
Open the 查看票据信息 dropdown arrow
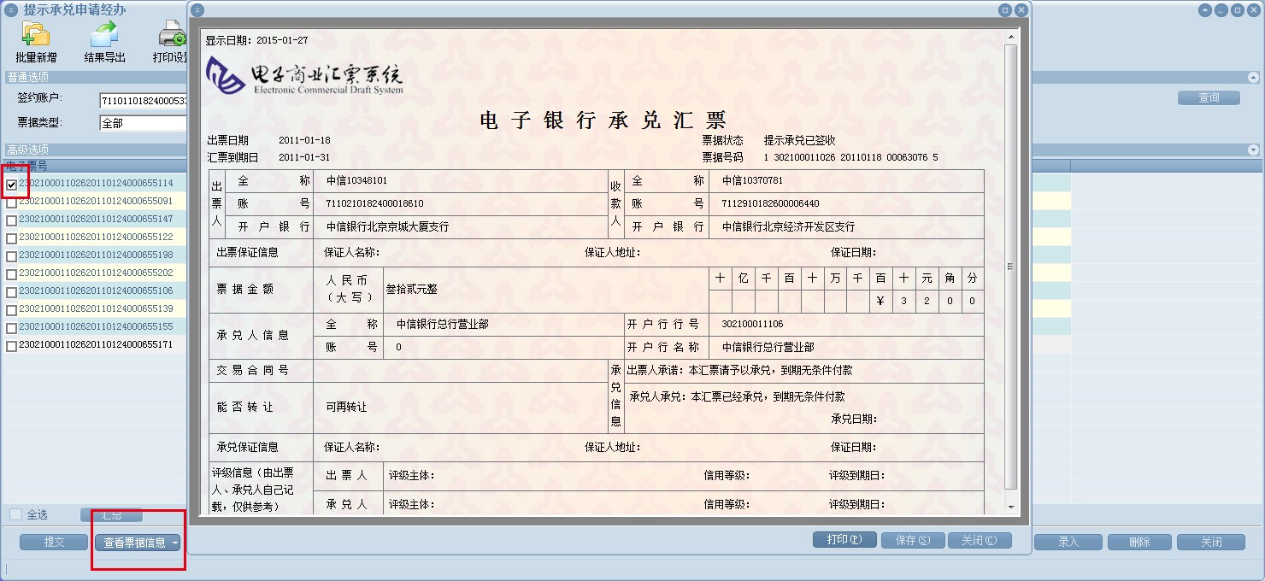point(175,543)
